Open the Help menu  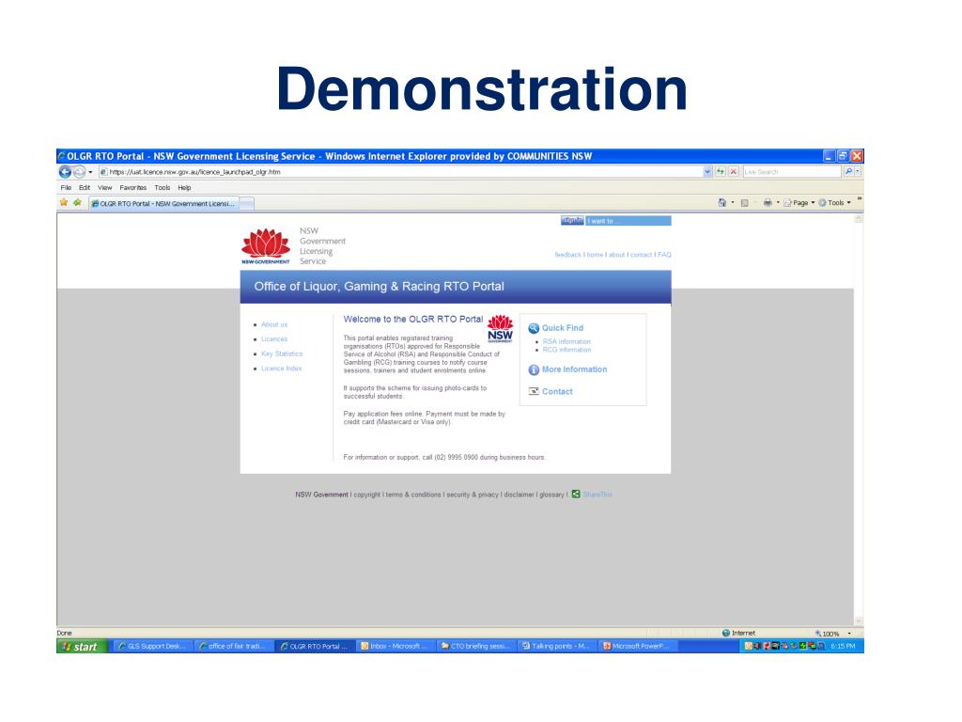pyautogui.click(x=185, y=188)
